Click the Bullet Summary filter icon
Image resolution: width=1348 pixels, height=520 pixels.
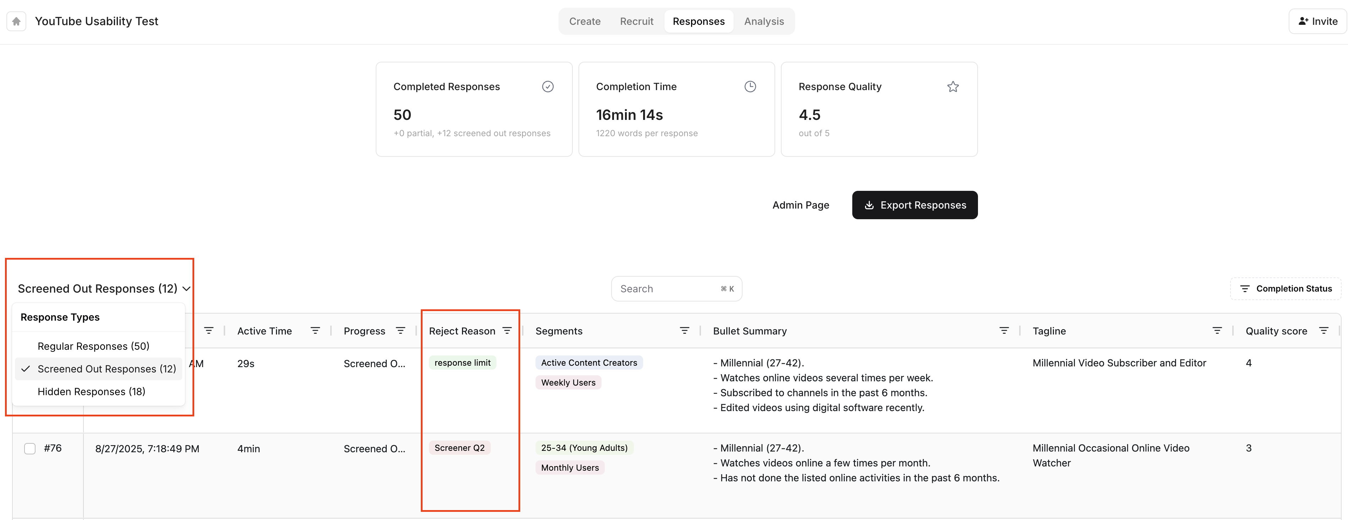pyautogui.click(x=1004, y=331)
